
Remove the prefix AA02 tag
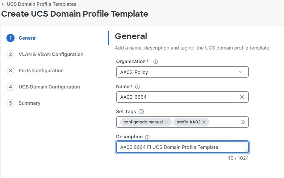pyautogui.click(x=204, y=122)
